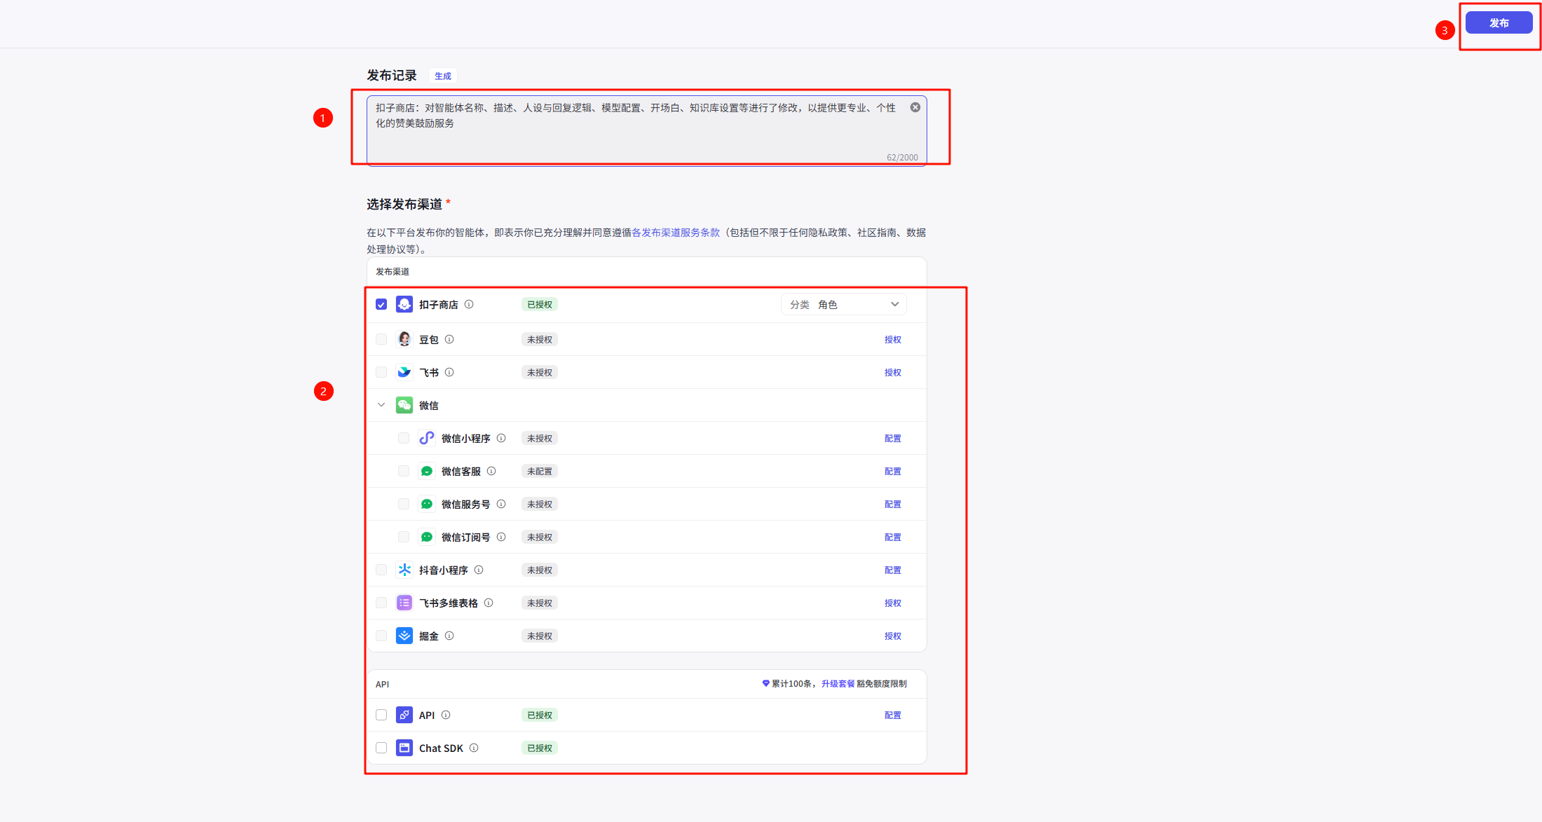This screenshot has width=1542, height=822.
Task: Click the 扣子商店 channel icon
Action: click(404, 304)
